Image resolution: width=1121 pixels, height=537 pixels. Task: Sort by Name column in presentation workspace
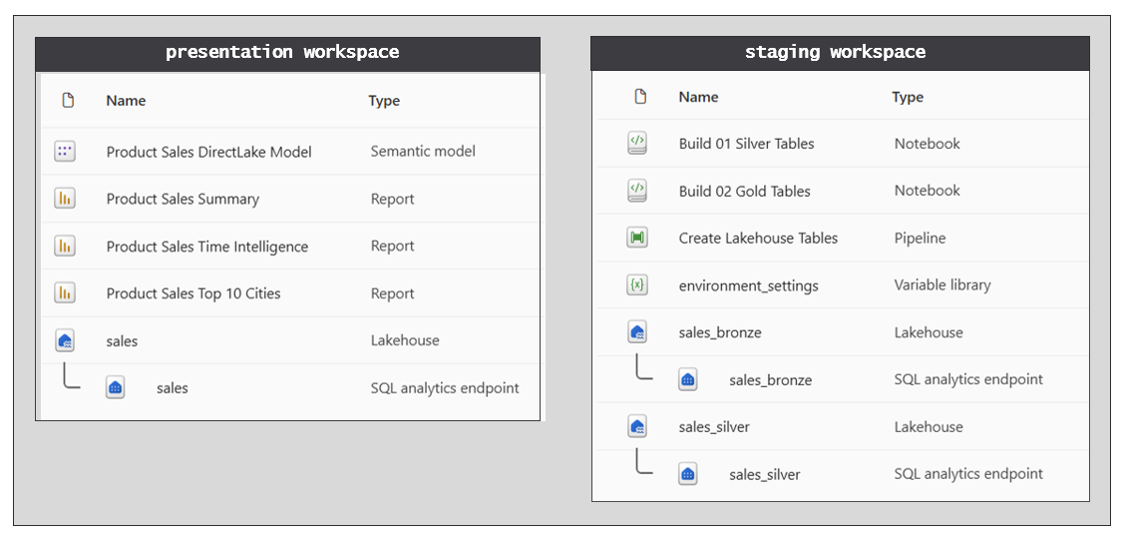126,101
